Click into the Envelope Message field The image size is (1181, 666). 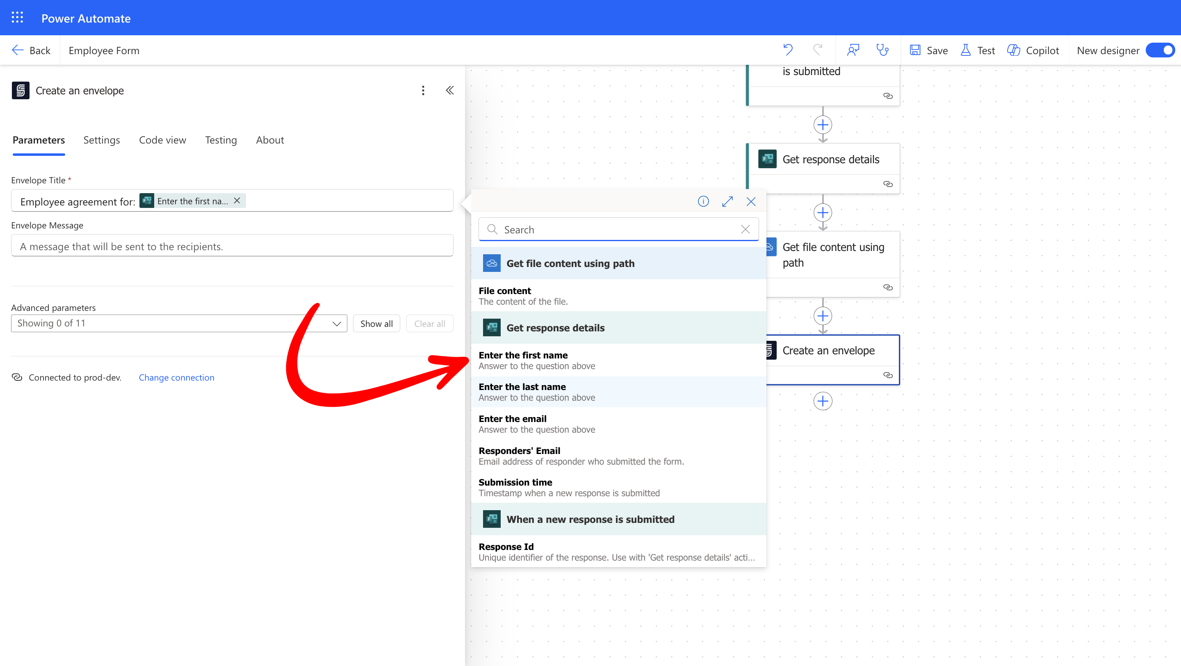(x=232, y=246)
